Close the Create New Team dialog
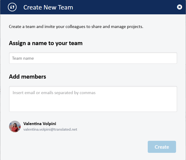The width and height of the screenshot is (186, 160). (179, 7)
